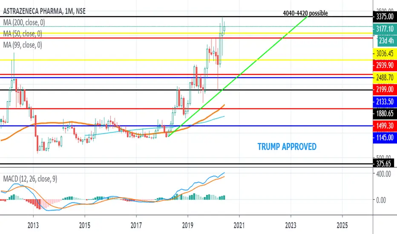Click the 2017 label on time axis
Image resolution: width=397 pixels, height=234 pixels.
(136, 225)
